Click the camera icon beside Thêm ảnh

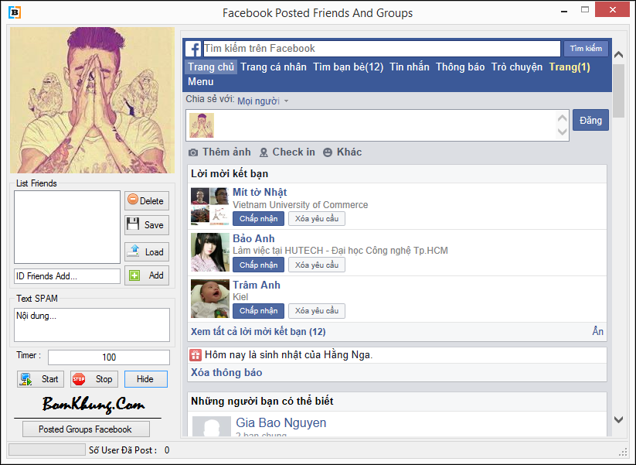193,152
